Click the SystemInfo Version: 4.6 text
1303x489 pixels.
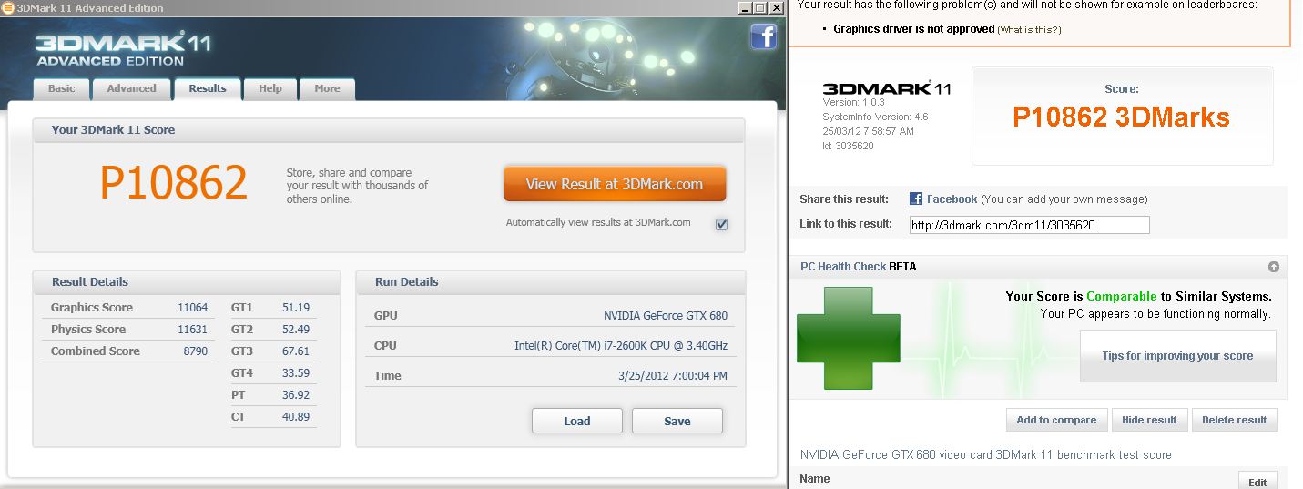(875, 117)
